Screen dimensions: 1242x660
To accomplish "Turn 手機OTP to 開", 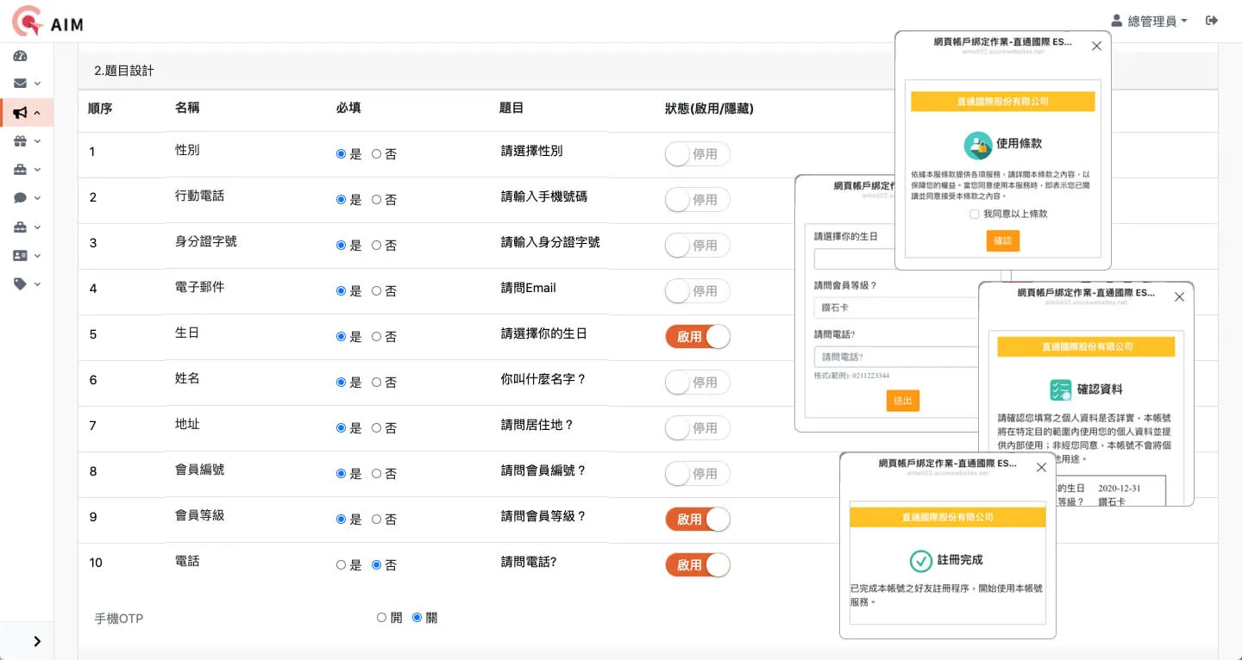I will (381, 618).
